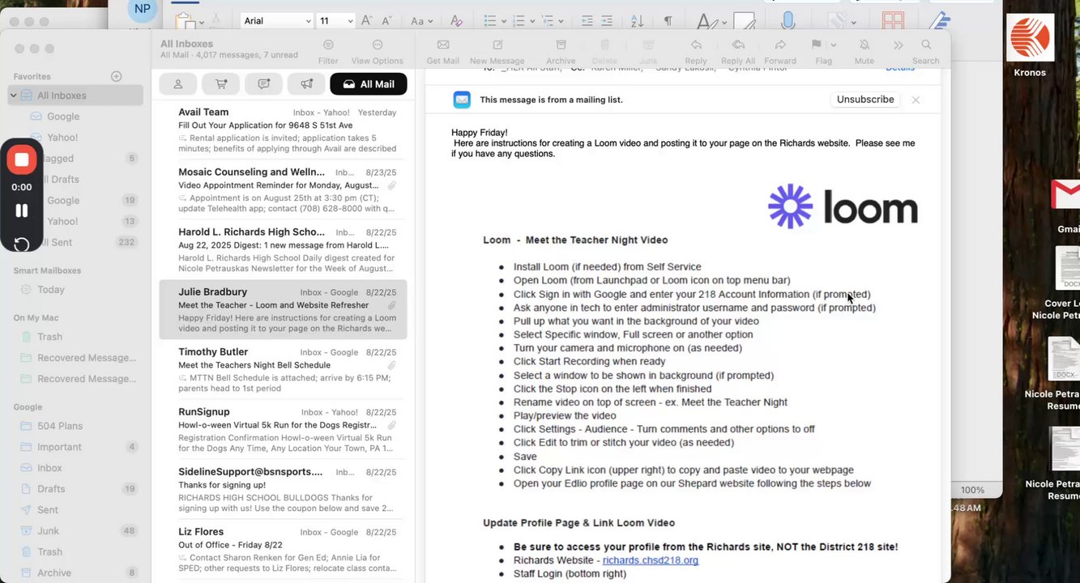Screen dimensions: 1080x583
Task: Toggle paragraph marks in Word window
Action: coord(668,21)
